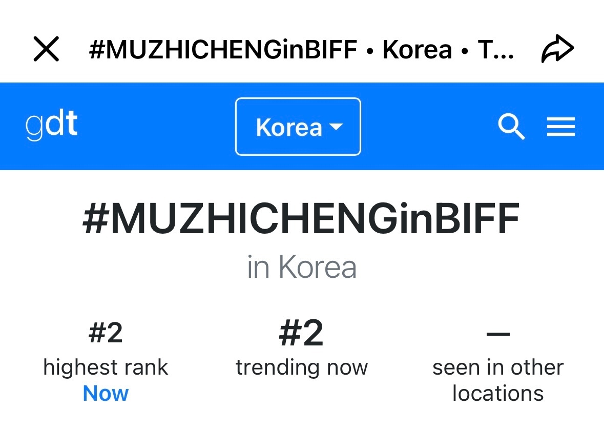Viewport: 604px width, 430px height.
Task: Click the large #2 trending now number
Action: 301,333
